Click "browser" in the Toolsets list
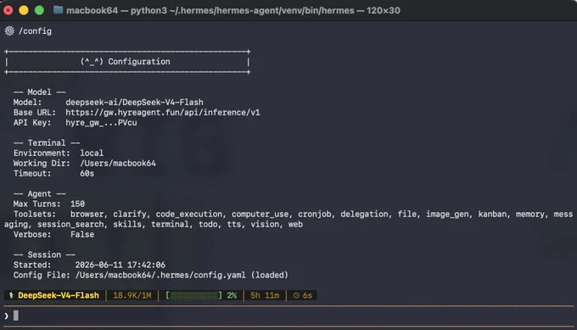Image resolution: width=577 pixels, height=330 pixels. click(x=87, y=214)
